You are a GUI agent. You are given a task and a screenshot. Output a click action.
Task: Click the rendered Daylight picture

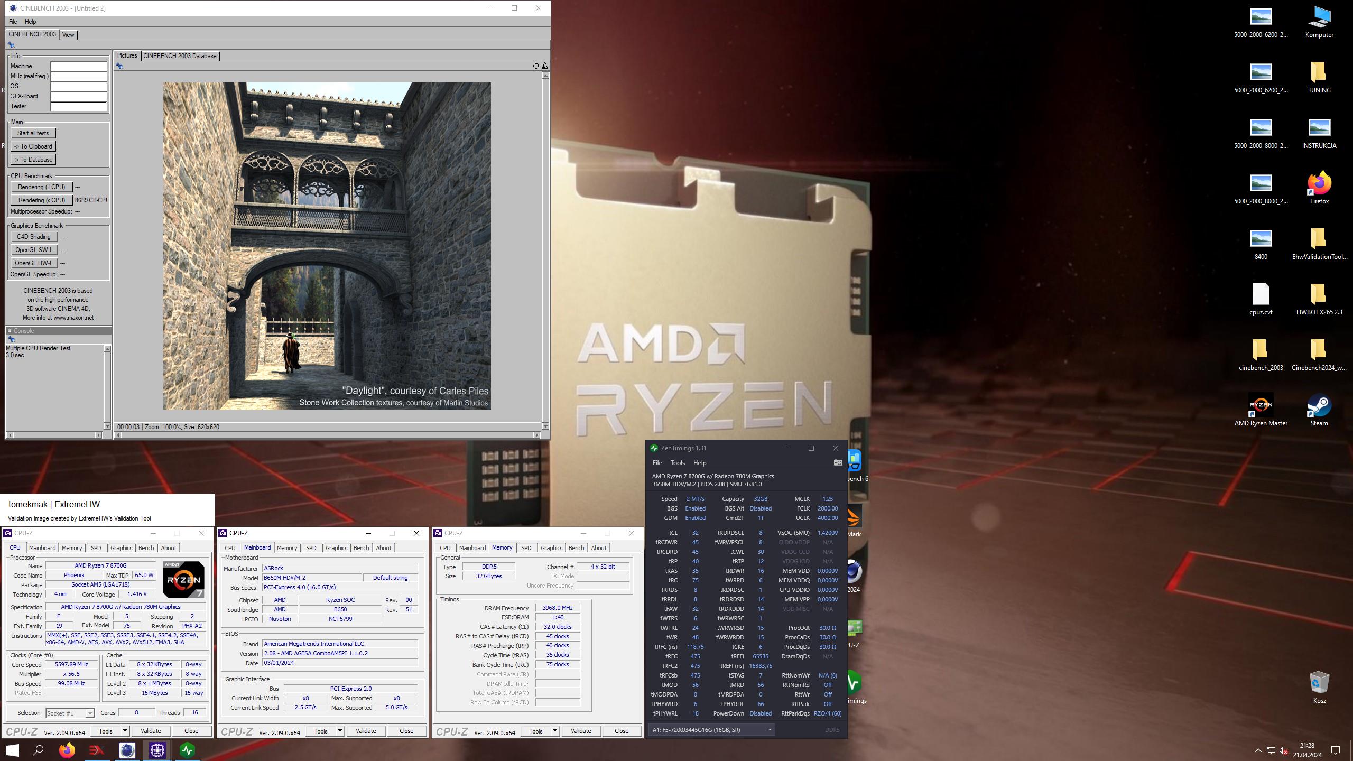point(327,246)
